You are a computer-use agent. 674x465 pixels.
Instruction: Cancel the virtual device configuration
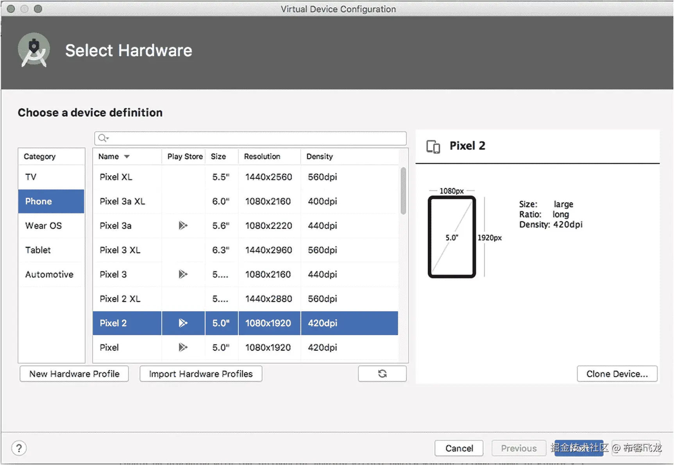(459, 448)
